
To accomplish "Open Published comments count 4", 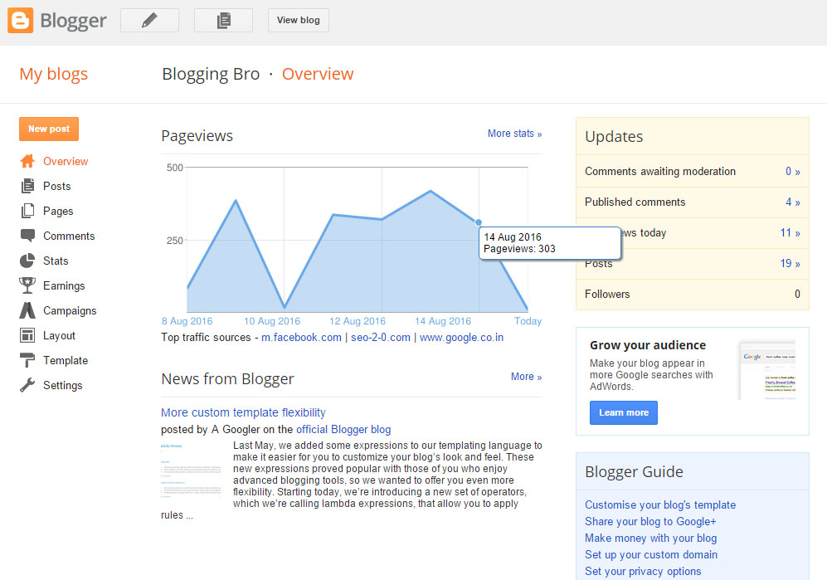I will (x=793, y=202).
